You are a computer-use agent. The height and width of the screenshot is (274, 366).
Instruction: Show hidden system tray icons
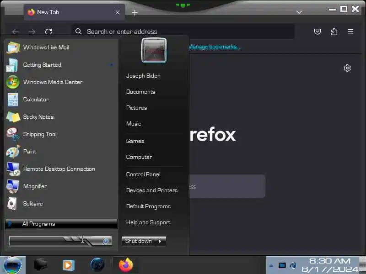pos(271,265)
